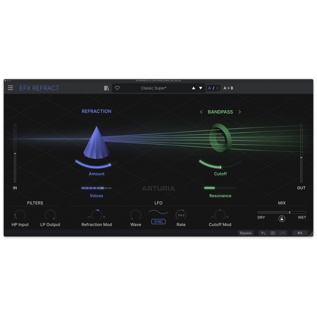Click the Resonance label
Screen dimensions: 317x317
220,196
